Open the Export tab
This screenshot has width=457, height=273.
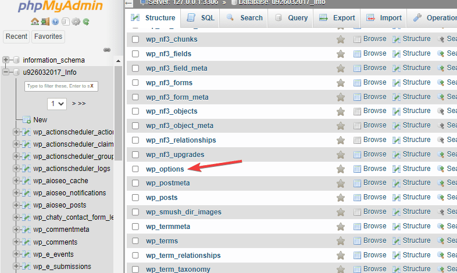pyautogui.click(x=337, y=18)
